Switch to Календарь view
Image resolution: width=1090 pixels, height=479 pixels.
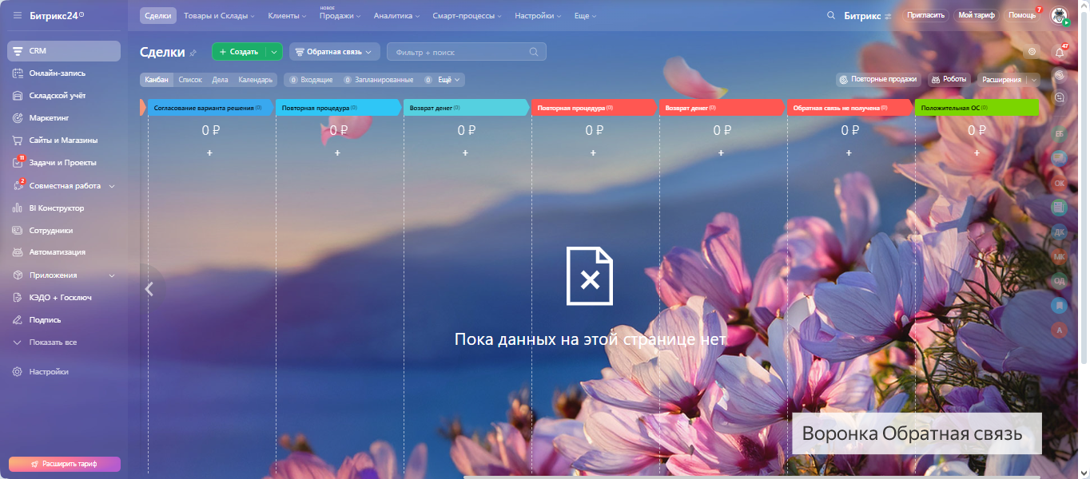pos(256,80)
